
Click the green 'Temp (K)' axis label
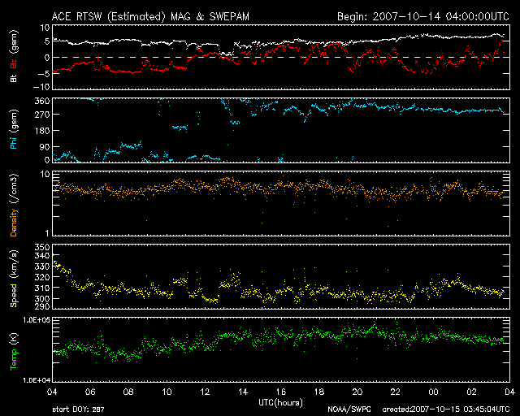[x=14, y=352]
